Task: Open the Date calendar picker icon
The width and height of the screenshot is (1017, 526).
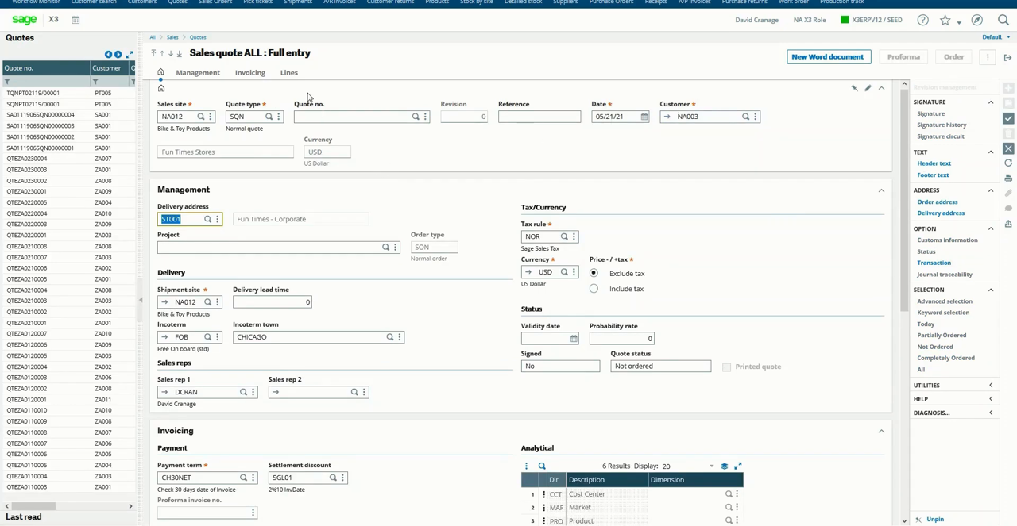Action: pyautogui.click(x=644, y=117)
